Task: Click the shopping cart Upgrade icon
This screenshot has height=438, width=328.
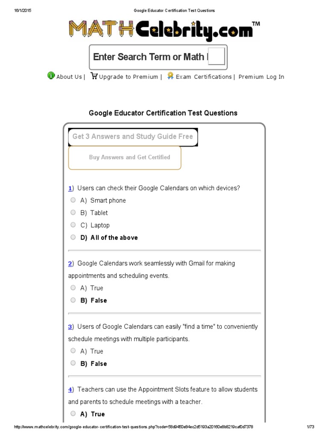Action: [94, 76]
